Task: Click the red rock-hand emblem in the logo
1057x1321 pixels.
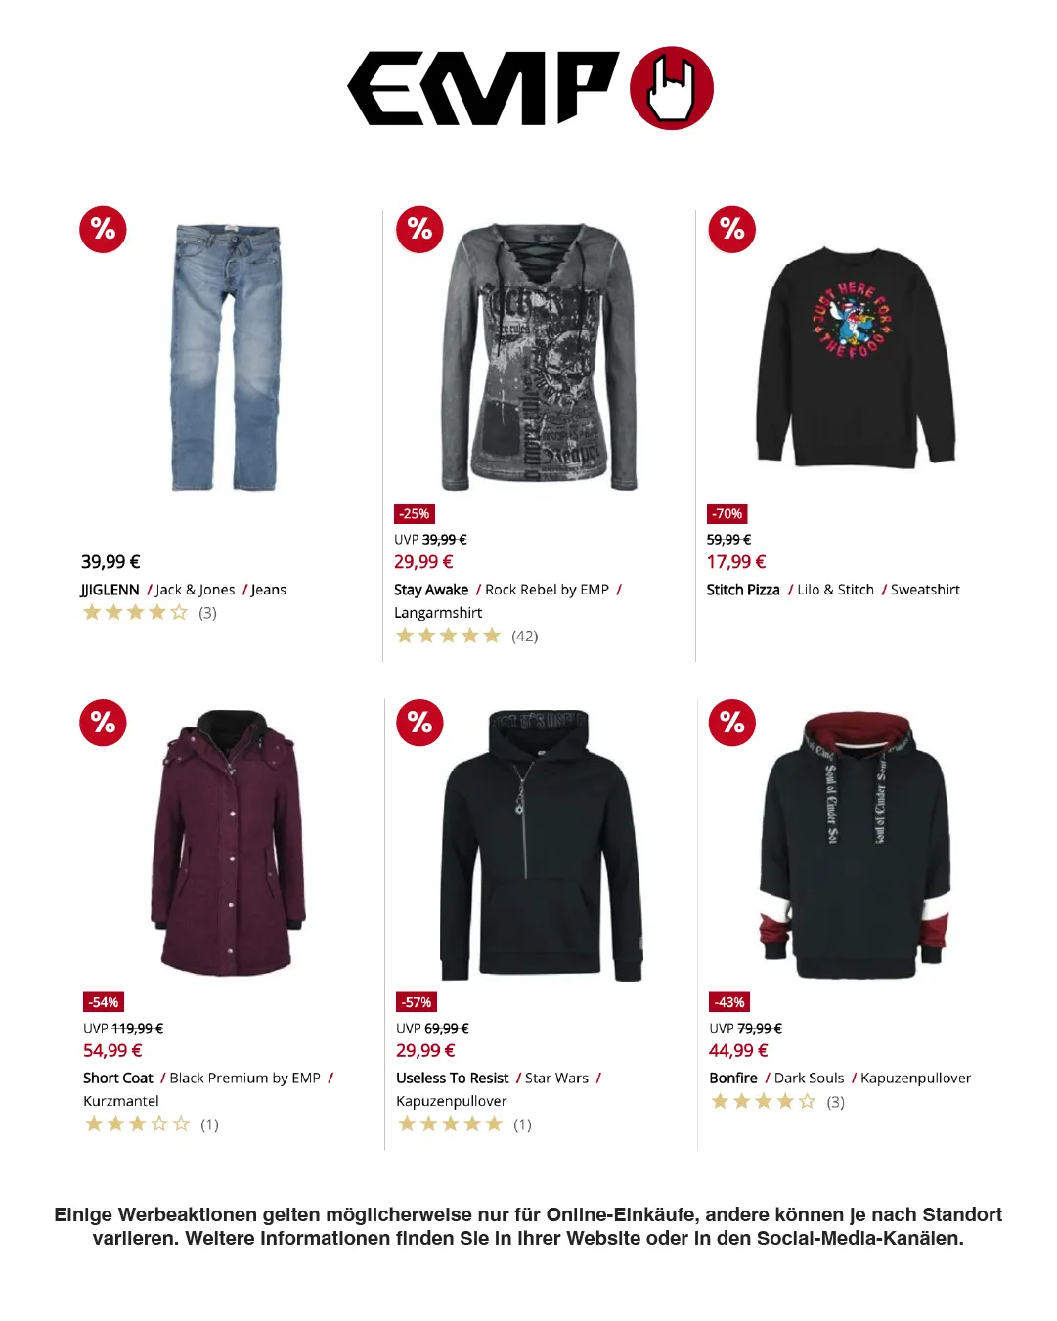Action: coord(672,88)
